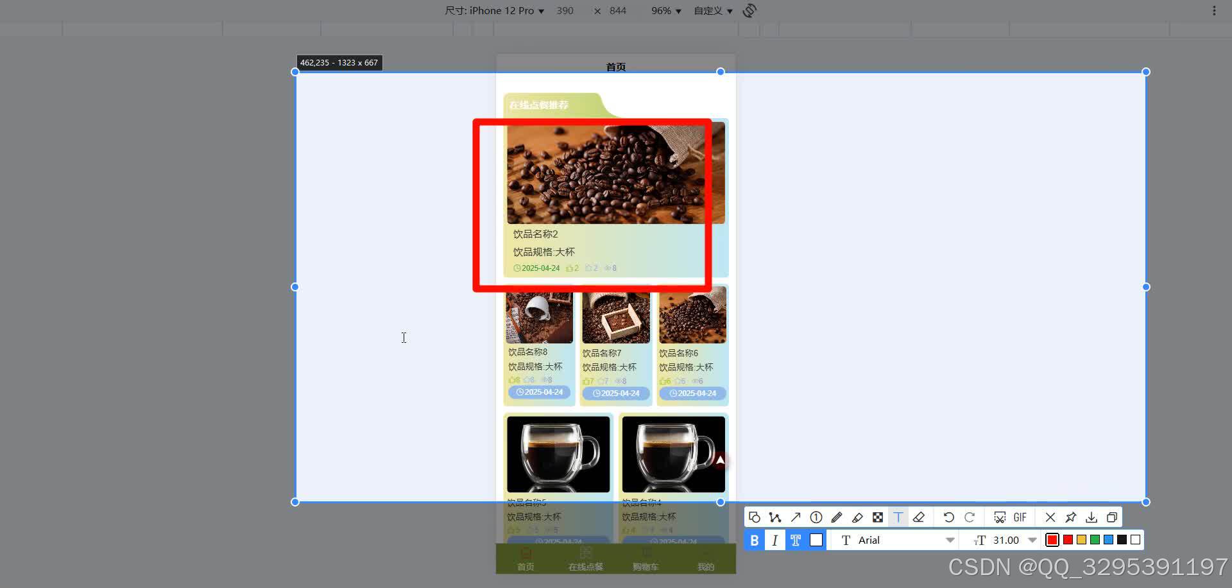
Task: Start a GIF recording
Action: pyautogui.click(x=1019, y=517)
